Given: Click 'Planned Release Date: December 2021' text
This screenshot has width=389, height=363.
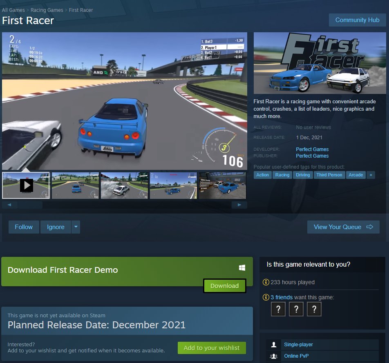Looking at the screenshot, I should point(96,325).
